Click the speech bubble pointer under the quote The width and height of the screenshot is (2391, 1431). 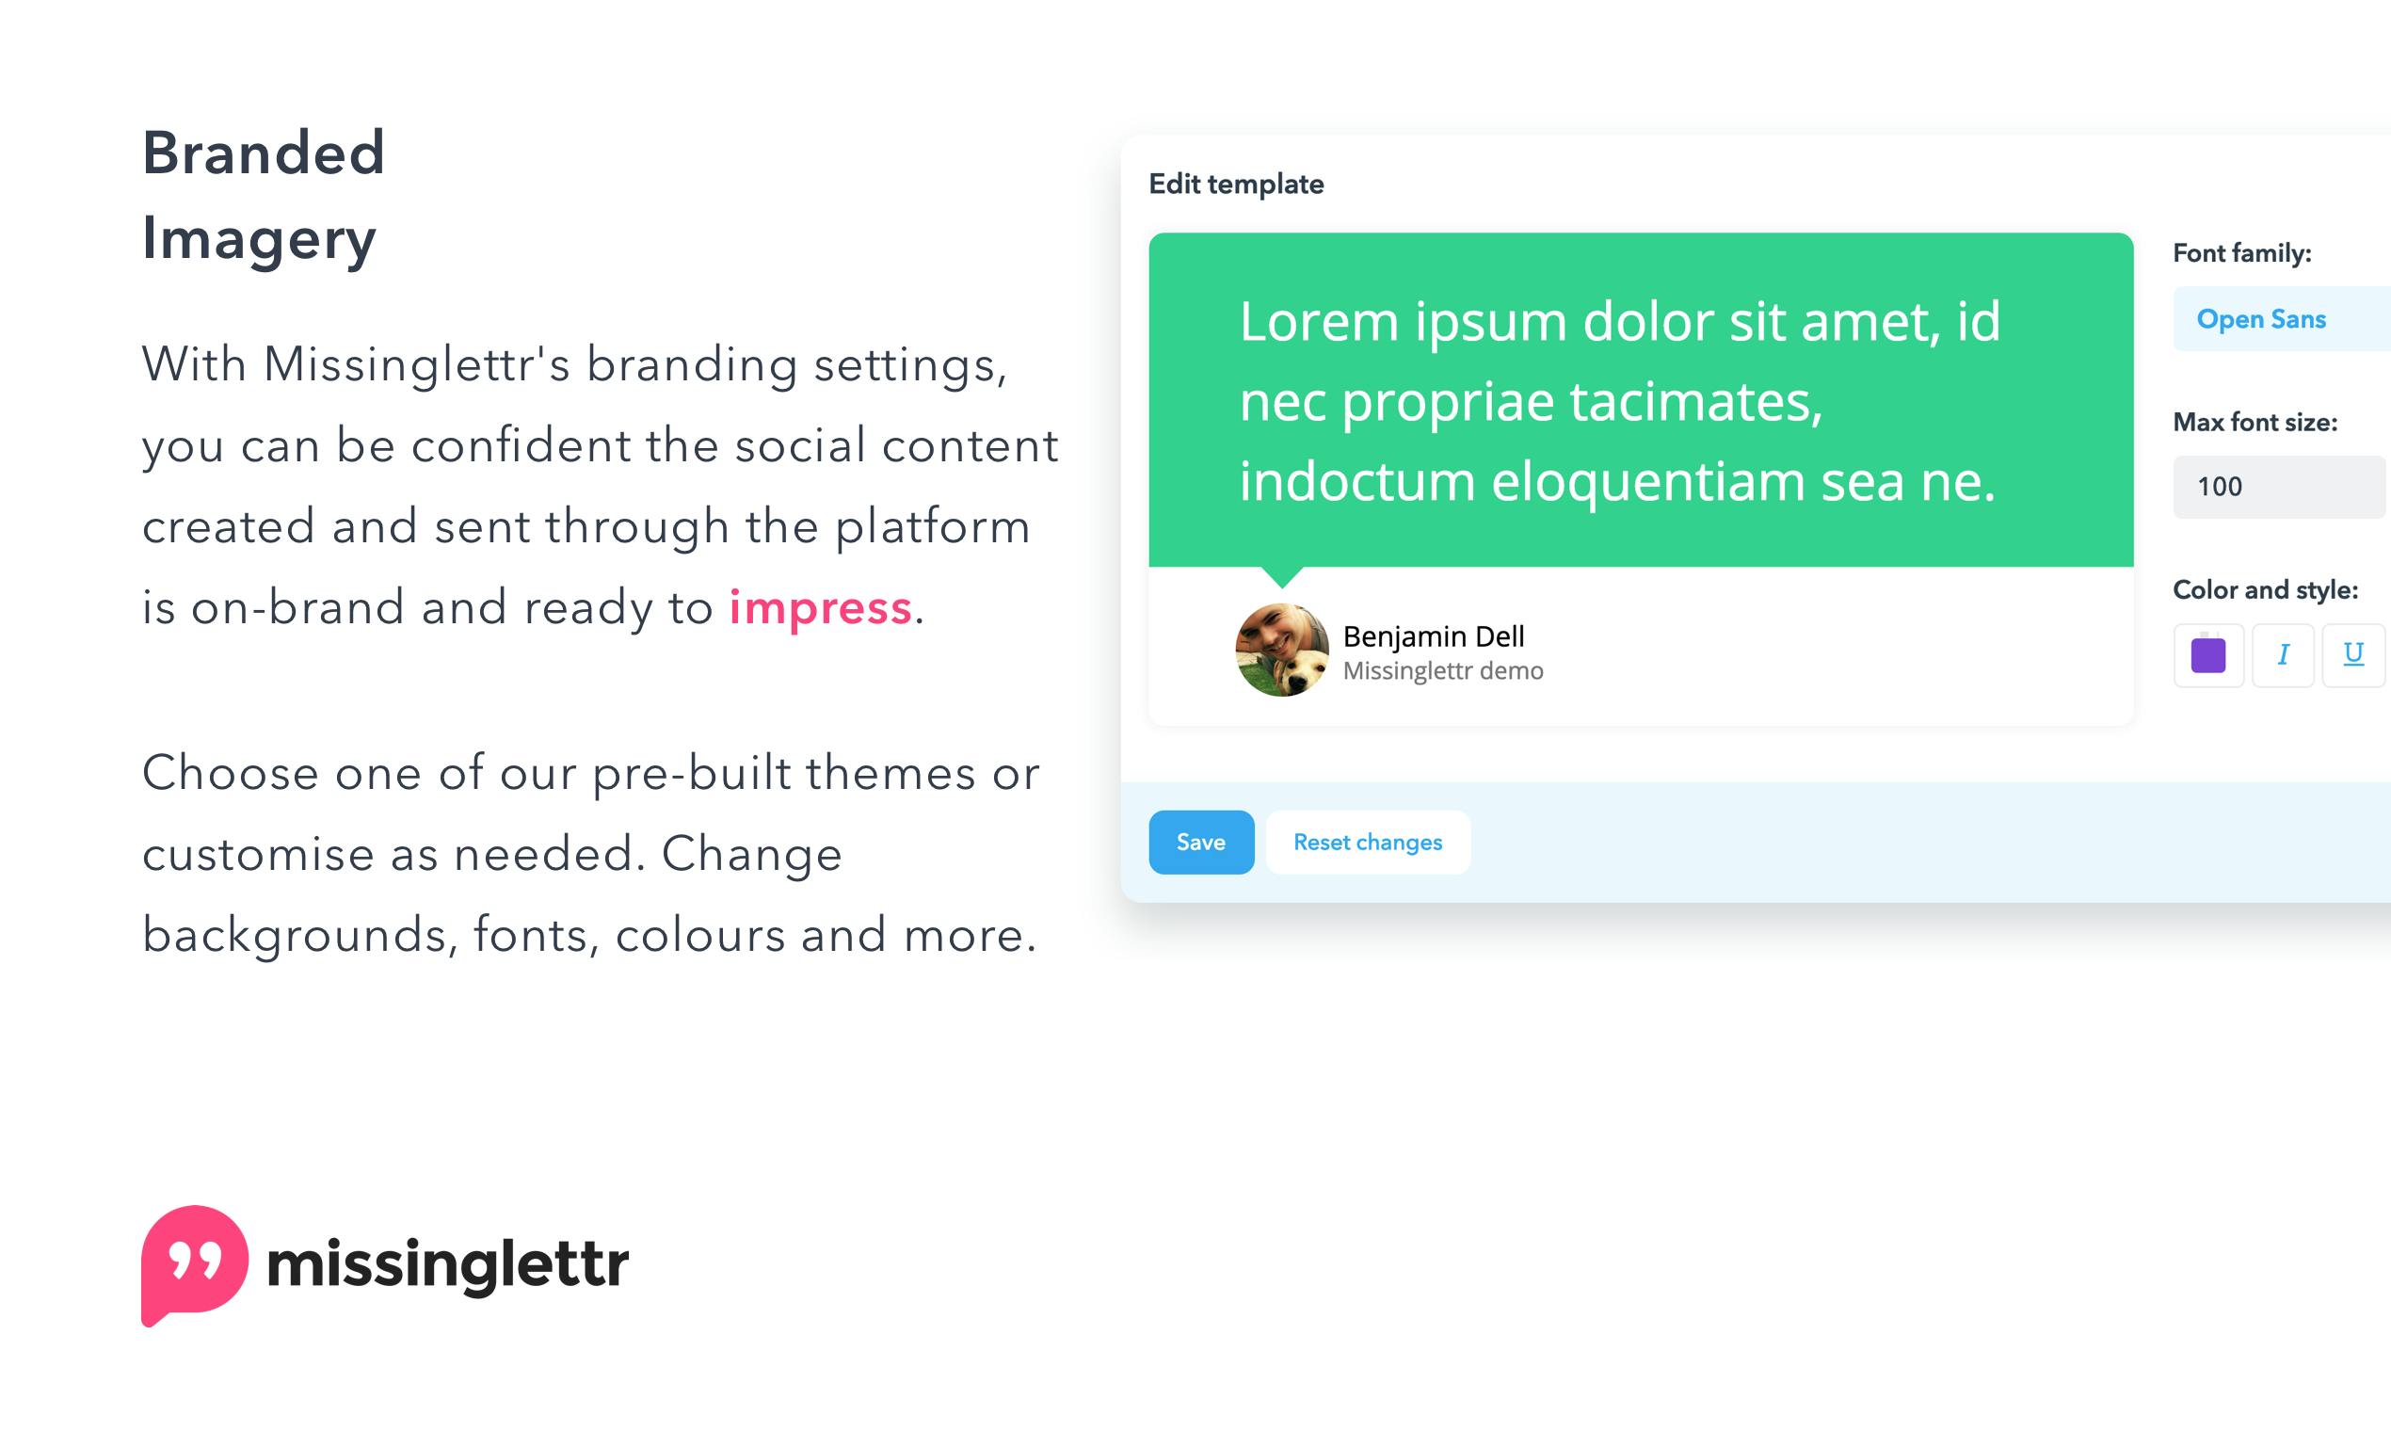(x=1282, y=577)
